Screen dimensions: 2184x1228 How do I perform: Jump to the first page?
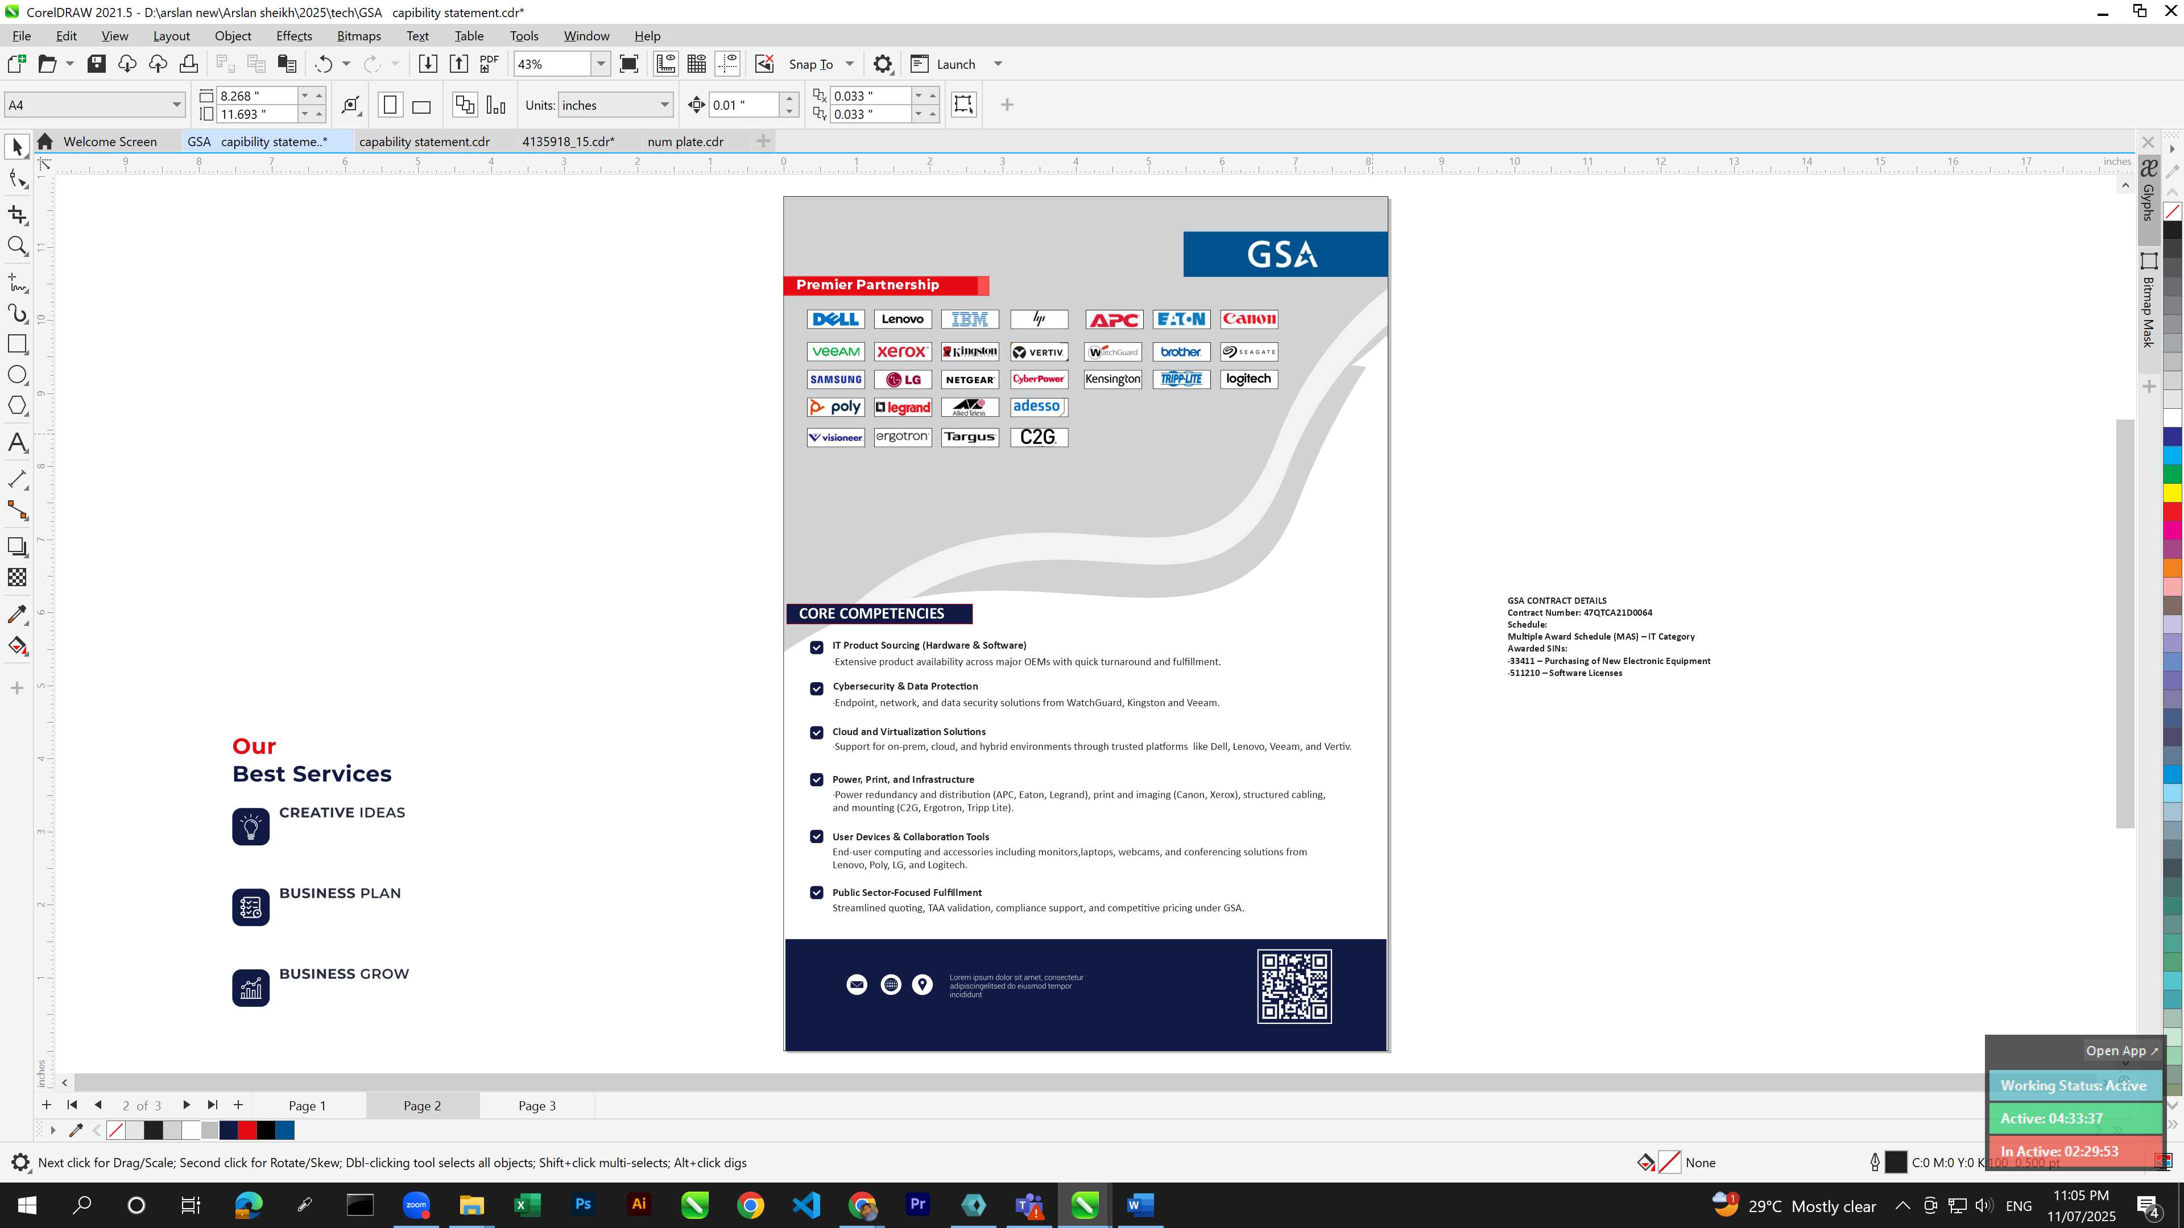click(x=72, y=1104)
